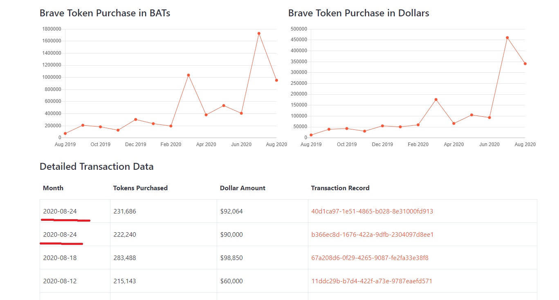Image resolution: width=559 pixels, height=300 pixels.
Task: Click the Jun 2020 data point in BATs chart
Action: 241,113
